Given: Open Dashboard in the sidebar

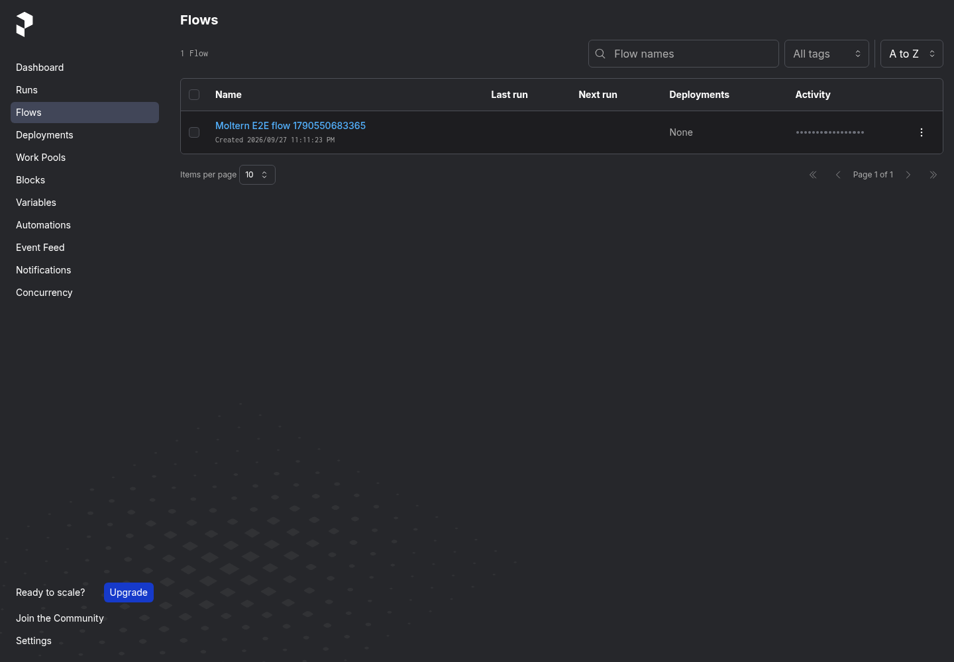Looking at the screenshot, I should pos(85,68).
